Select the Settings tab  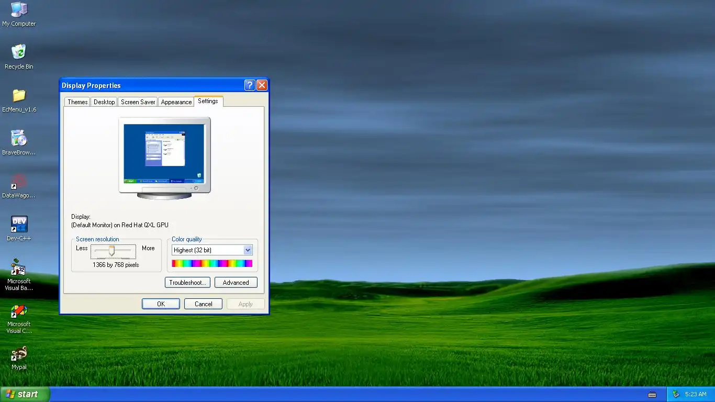[x=208, y=101]
